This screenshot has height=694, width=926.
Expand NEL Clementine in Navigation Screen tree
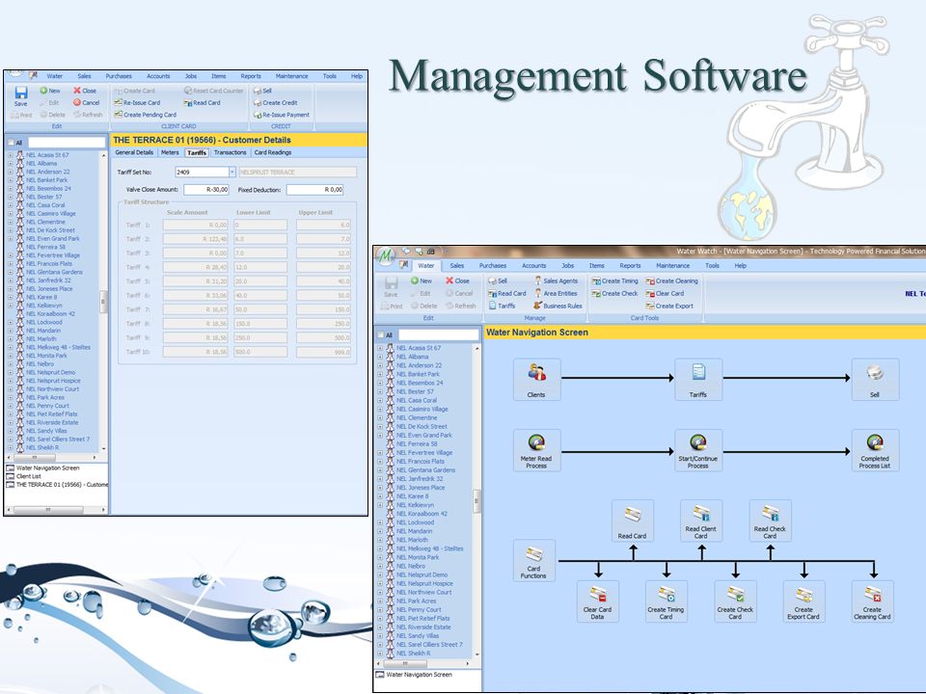[380, 417]
